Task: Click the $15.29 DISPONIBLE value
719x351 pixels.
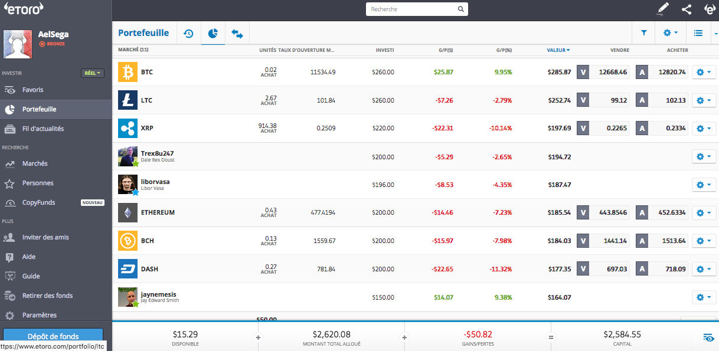Action: [185, 334]
